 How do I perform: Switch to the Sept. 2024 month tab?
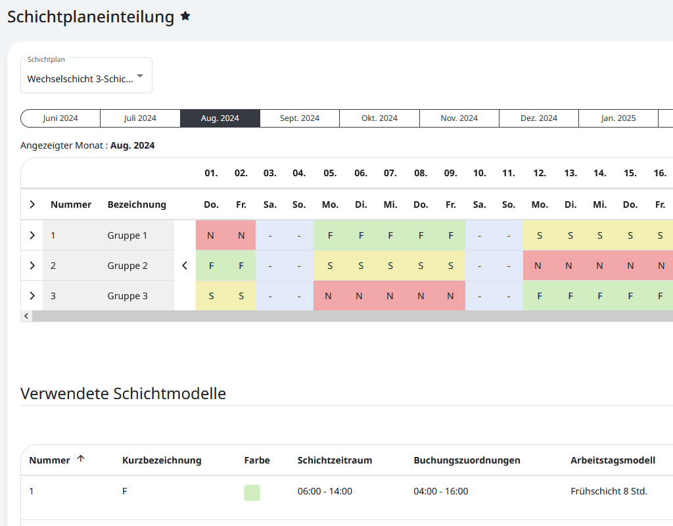(x=299, y=118)
